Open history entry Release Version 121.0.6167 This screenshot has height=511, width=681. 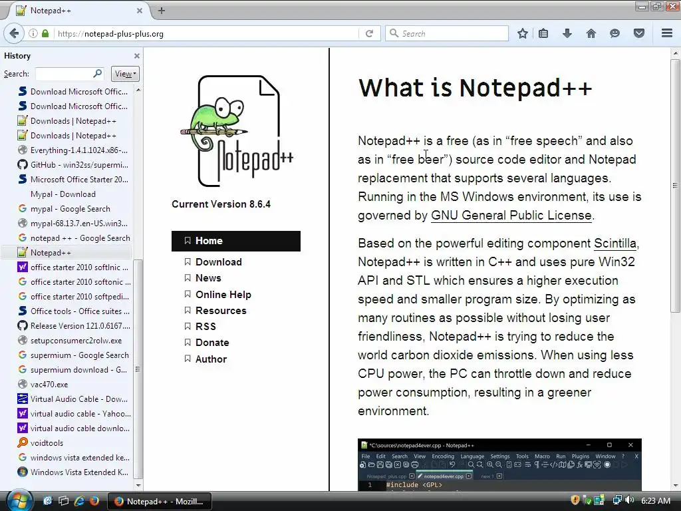pos(73,326)
